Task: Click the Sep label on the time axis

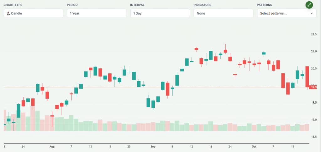Action: click(x=153, y=146)
